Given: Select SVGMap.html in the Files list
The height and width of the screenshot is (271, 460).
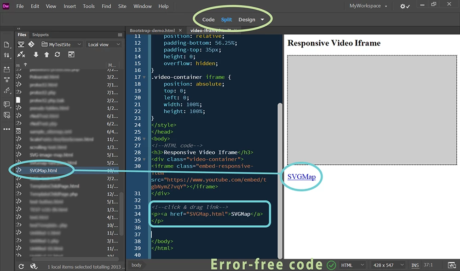Looking at the screenshot, I should [43, 170].
